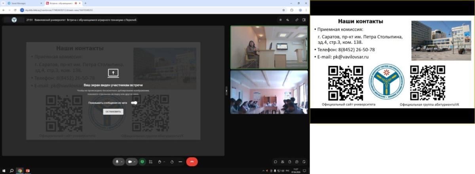This screenshot has width=475, height=174.
Task: Open PowerPoint from the Windows taskbar
Action: coord(28,171)
